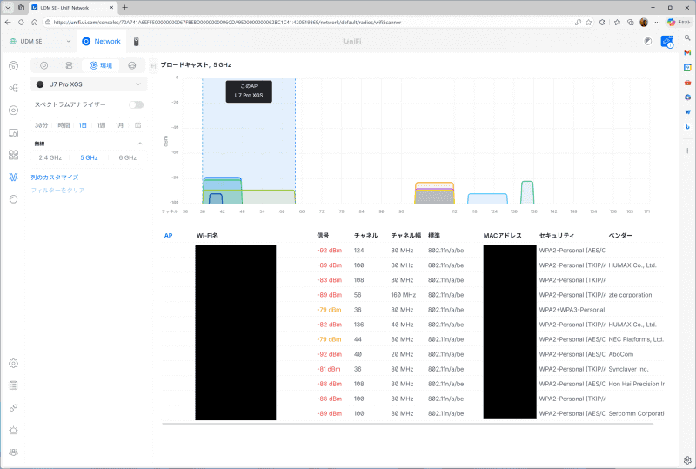Open the Protect camera app icon

click(137, 41)
